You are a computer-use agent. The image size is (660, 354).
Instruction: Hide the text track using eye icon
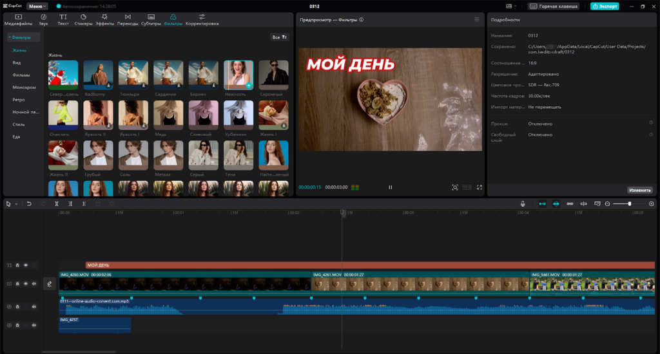coord(26,265)
